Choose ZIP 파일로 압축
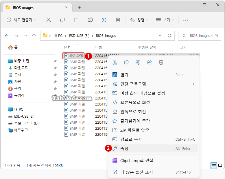 154,130
